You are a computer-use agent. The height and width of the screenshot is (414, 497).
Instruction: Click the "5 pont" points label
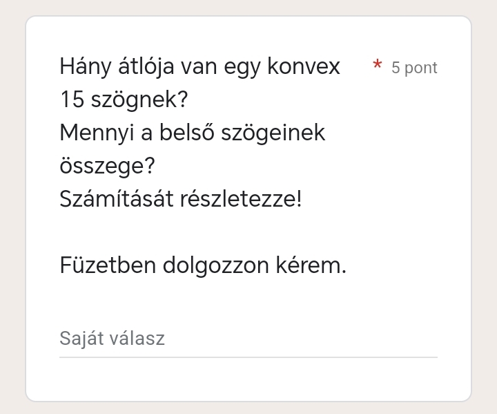point(414,68)
